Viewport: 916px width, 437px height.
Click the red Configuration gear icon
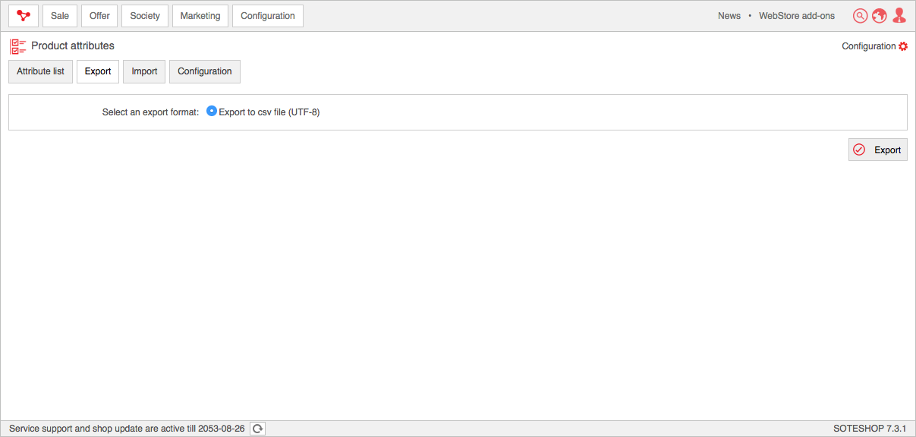click(903, 46)
